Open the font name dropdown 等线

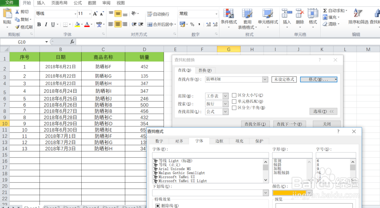pos(75,14)
